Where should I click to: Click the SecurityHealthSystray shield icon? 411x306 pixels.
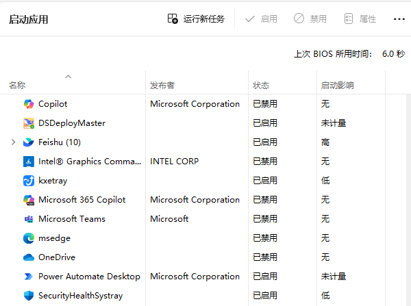click(x=29, y=296)
